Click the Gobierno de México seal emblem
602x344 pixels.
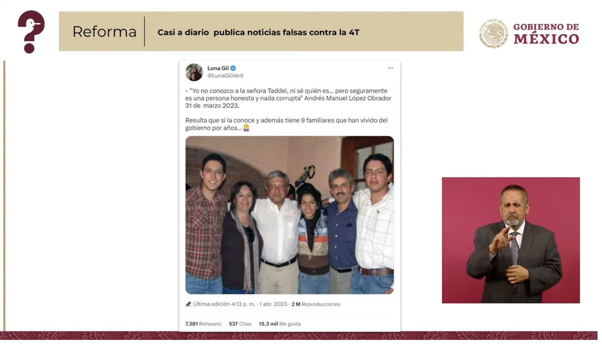tap(493, 34)
